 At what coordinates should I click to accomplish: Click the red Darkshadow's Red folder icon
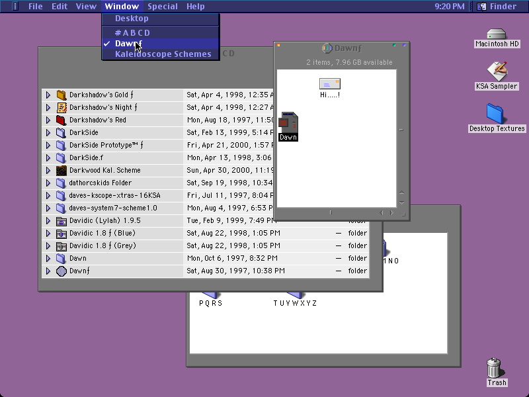coord(61,120)
